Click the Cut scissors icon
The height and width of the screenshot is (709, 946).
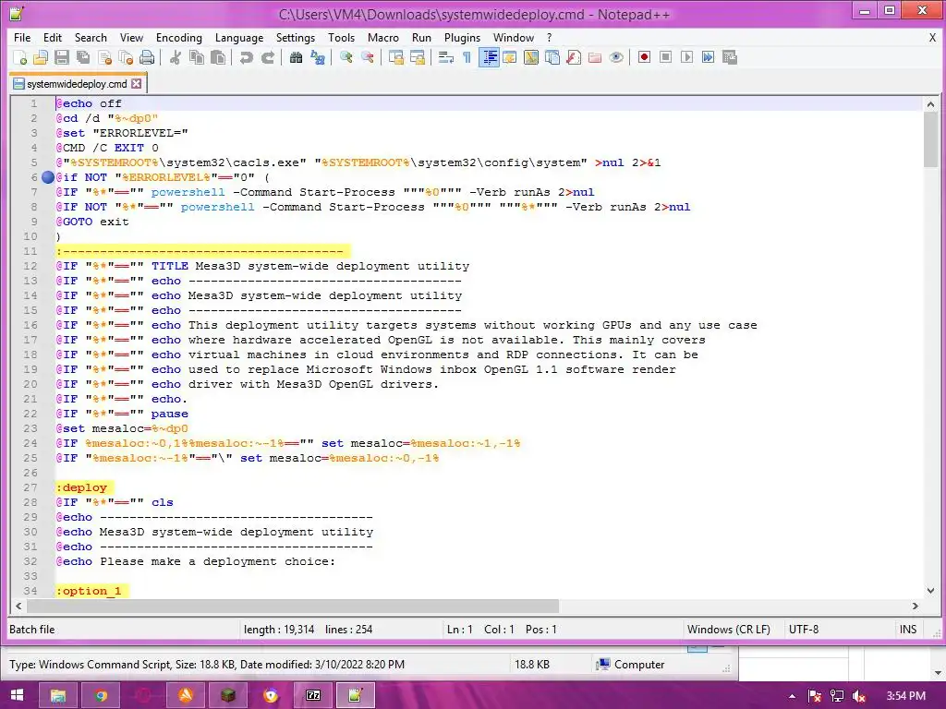(x=176, y=57)
